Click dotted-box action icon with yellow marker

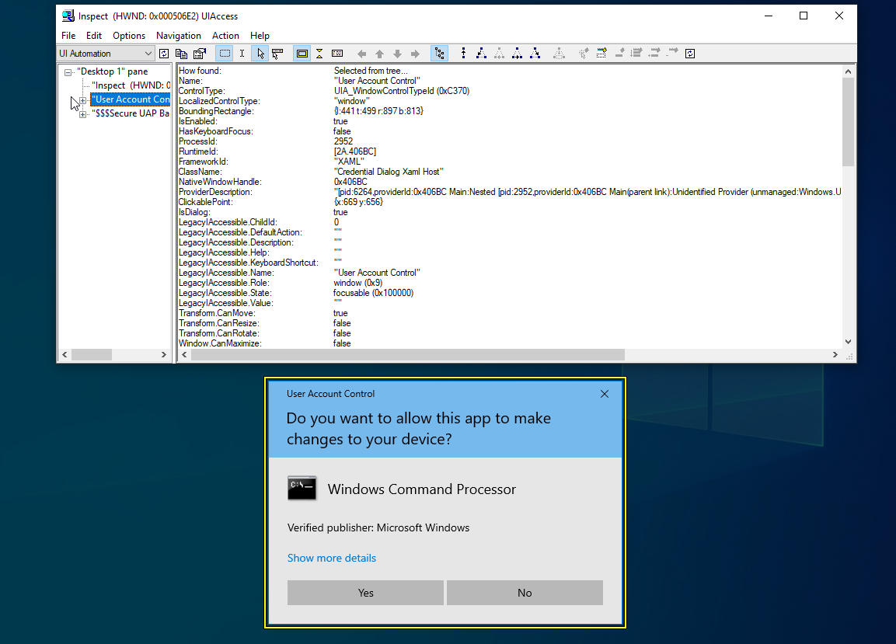[x=601, y=54]
